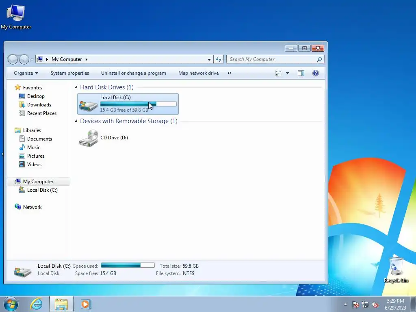416x312 pixels.
Task: Click the Total size 59.8 GB value
Action: (x=191, y=266)
